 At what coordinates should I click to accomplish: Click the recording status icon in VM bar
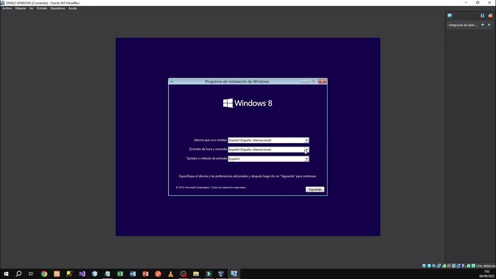coord(458,266)
